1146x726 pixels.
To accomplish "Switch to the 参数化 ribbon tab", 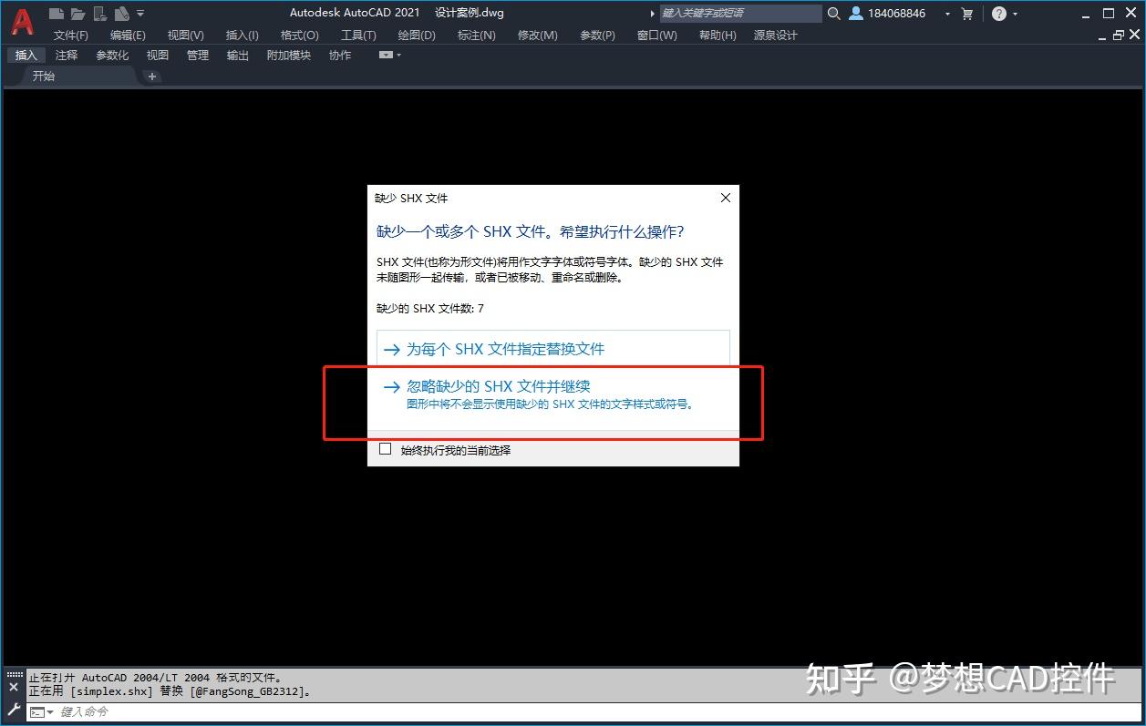I will tap(112, 56).
